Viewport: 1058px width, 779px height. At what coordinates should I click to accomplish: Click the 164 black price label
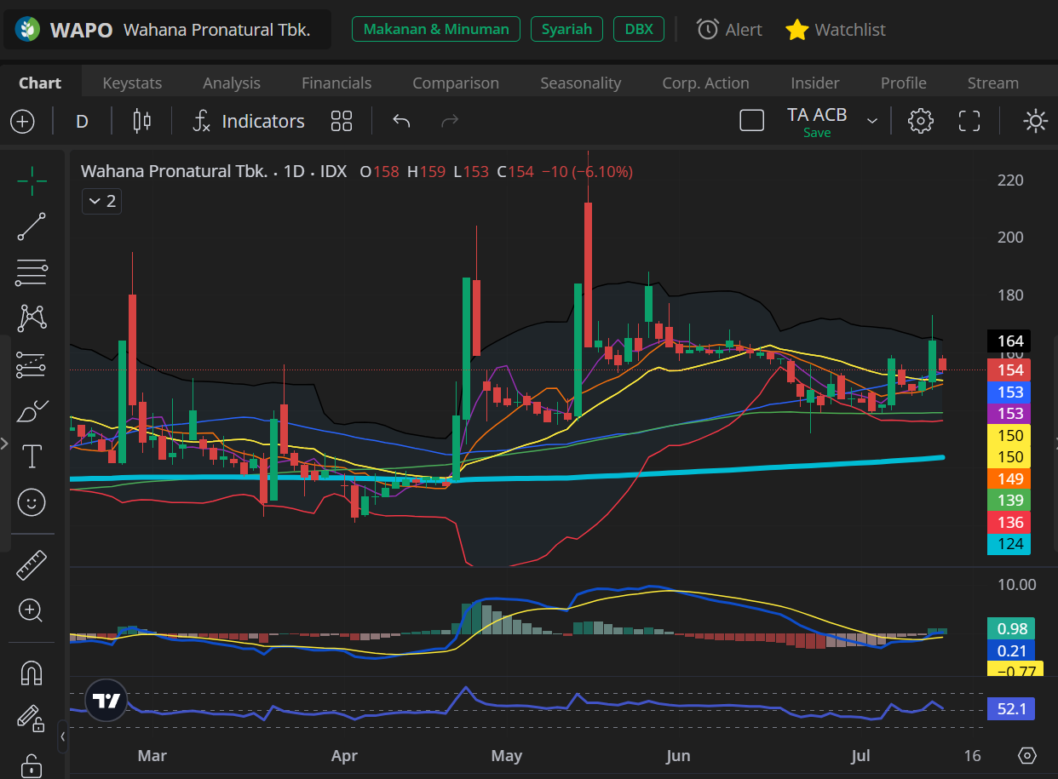click(1009, 341)
